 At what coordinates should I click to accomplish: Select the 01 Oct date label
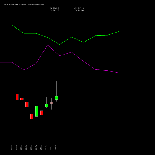(x=56, y=148)
